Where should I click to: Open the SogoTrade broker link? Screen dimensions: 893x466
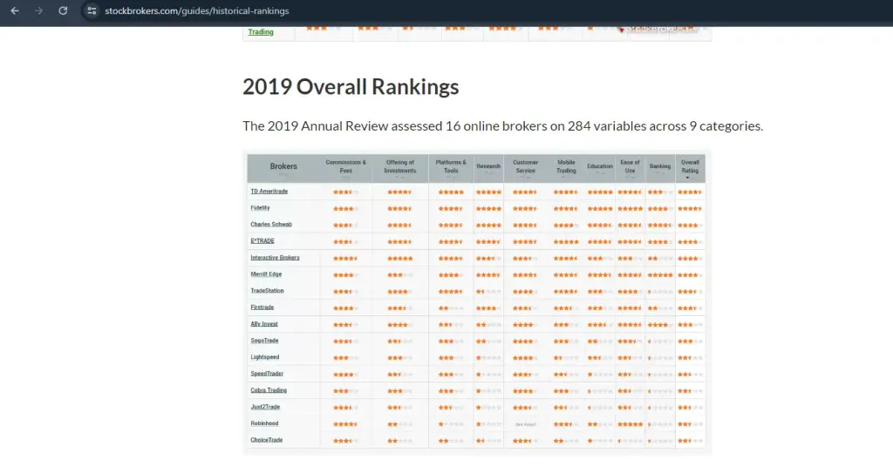tap(265, 341)
